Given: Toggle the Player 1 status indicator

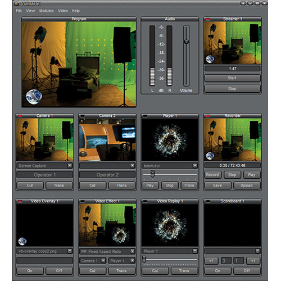Looking at the screenshot, I should [145, 116].
